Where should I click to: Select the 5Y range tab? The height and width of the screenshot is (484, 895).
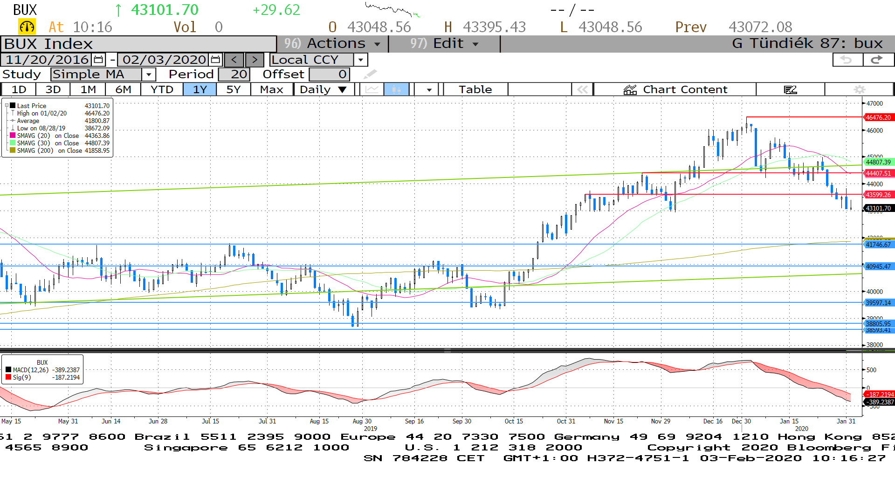point(234,89)
